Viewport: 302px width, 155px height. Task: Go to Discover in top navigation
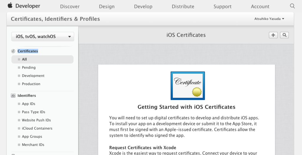click(70, 6)
